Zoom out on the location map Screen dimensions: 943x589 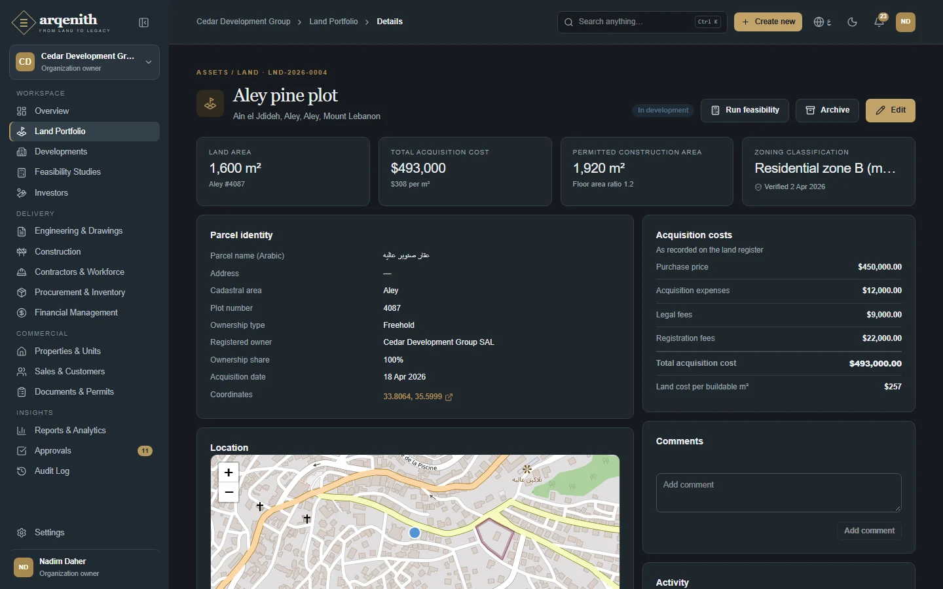coord(229,493)
